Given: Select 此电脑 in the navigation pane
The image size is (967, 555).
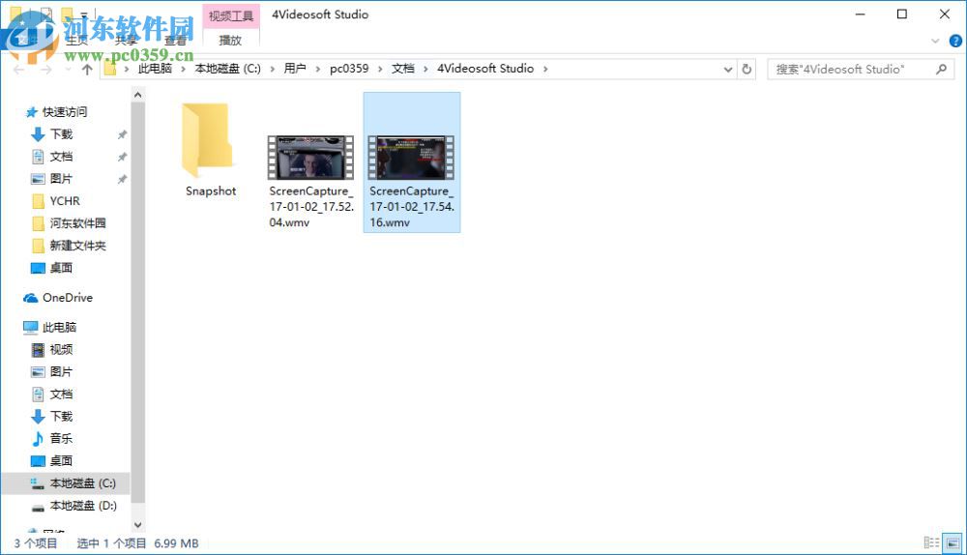Looking at the screenshot, I should click(59, 328).
